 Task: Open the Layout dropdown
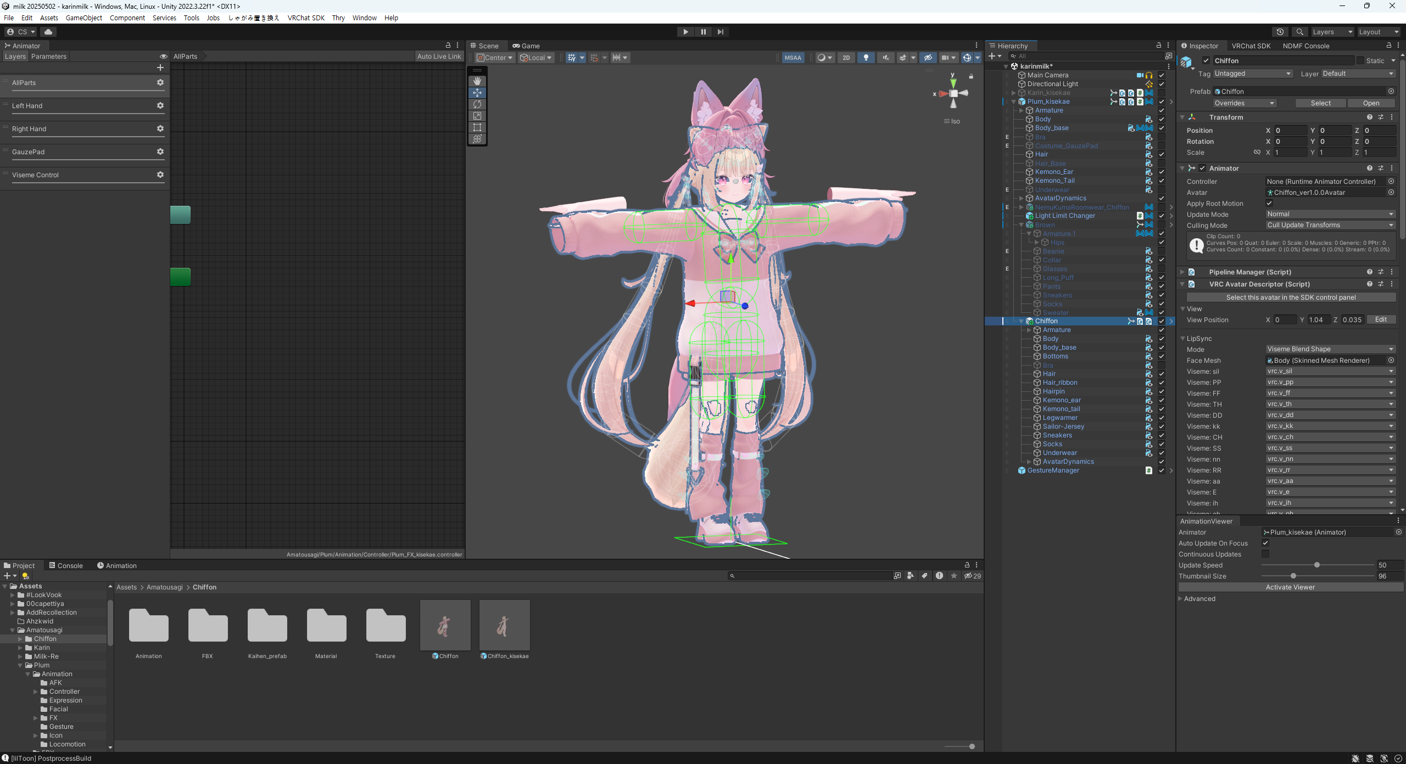tap(1379, 32)
